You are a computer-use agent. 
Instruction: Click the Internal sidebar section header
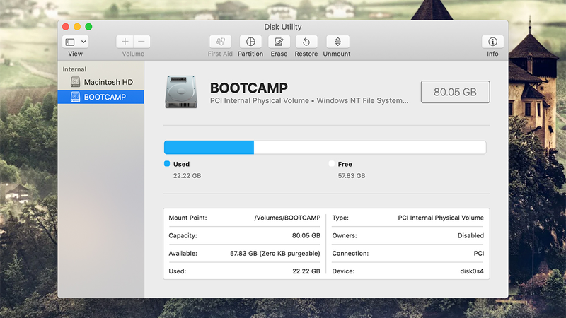74,69
